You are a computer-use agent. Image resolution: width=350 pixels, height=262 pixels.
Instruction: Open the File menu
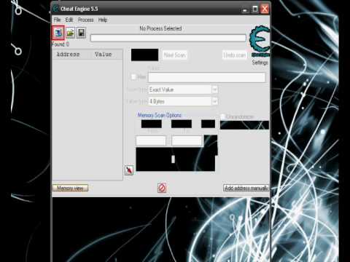[x=57, y=20]
